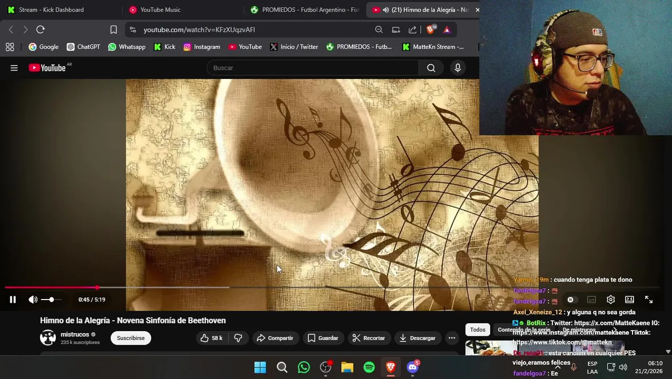Close the Himno de la Alegría tab
Image resolution: width=672 pixels, height=379 pixels.
click(x=478, y=9)
